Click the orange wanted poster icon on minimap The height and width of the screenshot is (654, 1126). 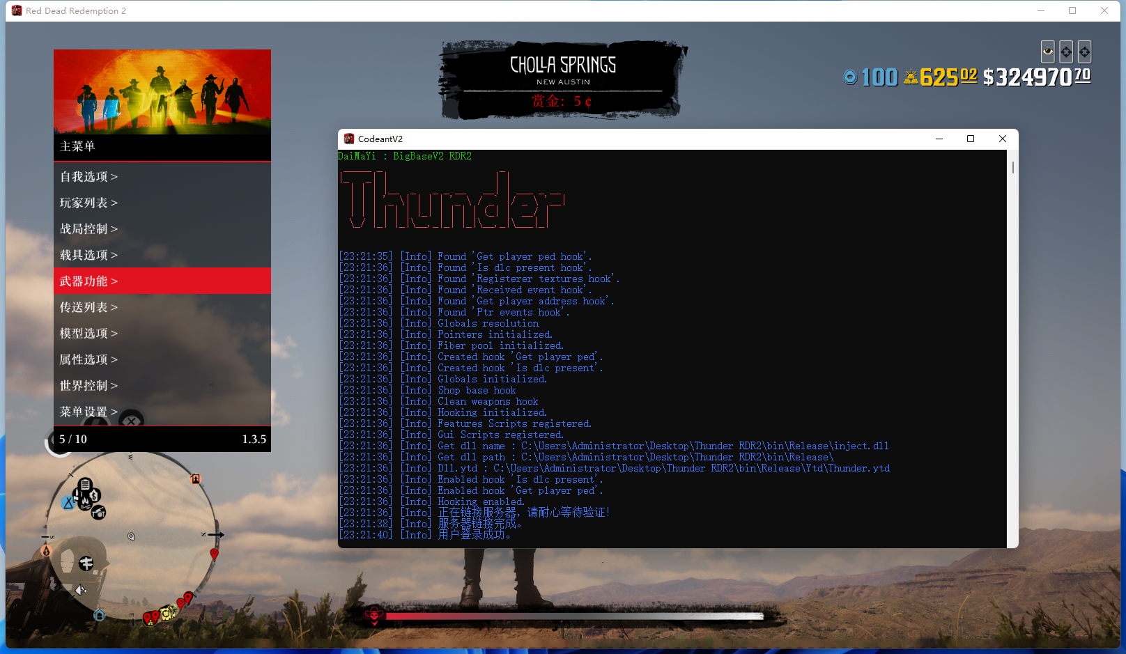[196, 478]
